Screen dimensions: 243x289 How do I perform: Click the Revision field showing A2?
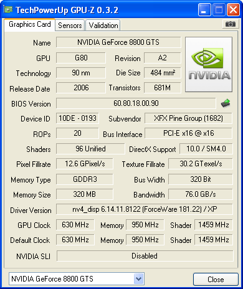click(163, 58)
